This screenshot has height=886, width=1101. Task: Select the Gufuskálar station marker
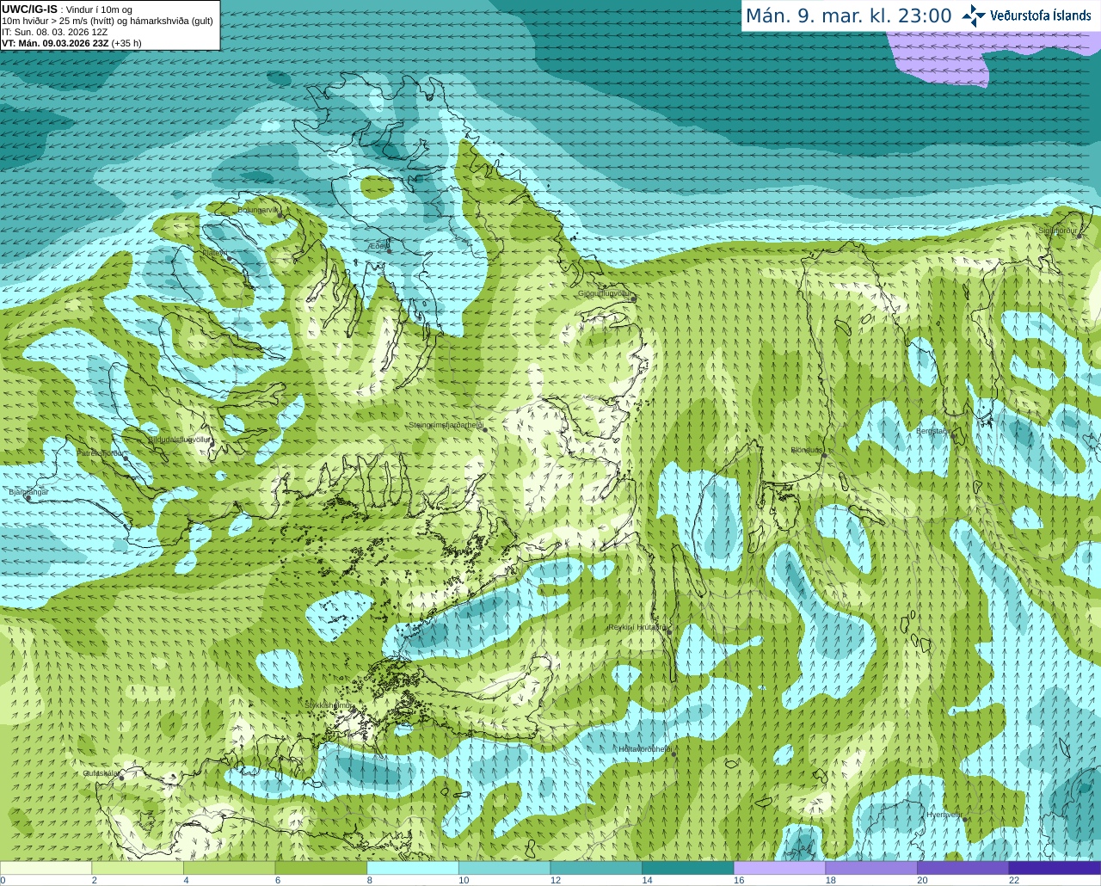[122, 778]
